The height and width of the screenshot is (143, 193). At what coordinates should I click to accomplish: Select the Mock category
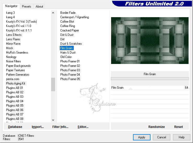click(9, 48)
